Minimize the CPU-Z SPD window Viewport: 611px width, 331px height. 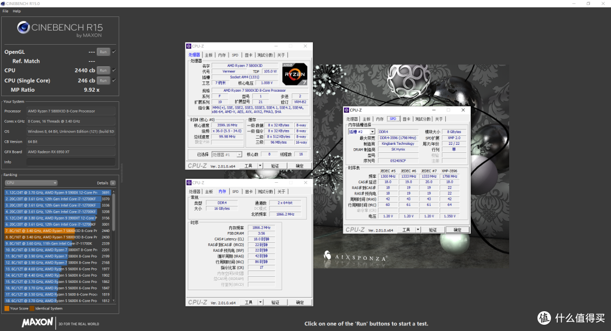tap(434, 110)
